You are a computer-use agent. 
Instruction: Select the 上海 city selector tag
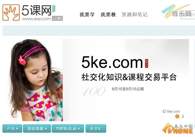click(57, 18)
